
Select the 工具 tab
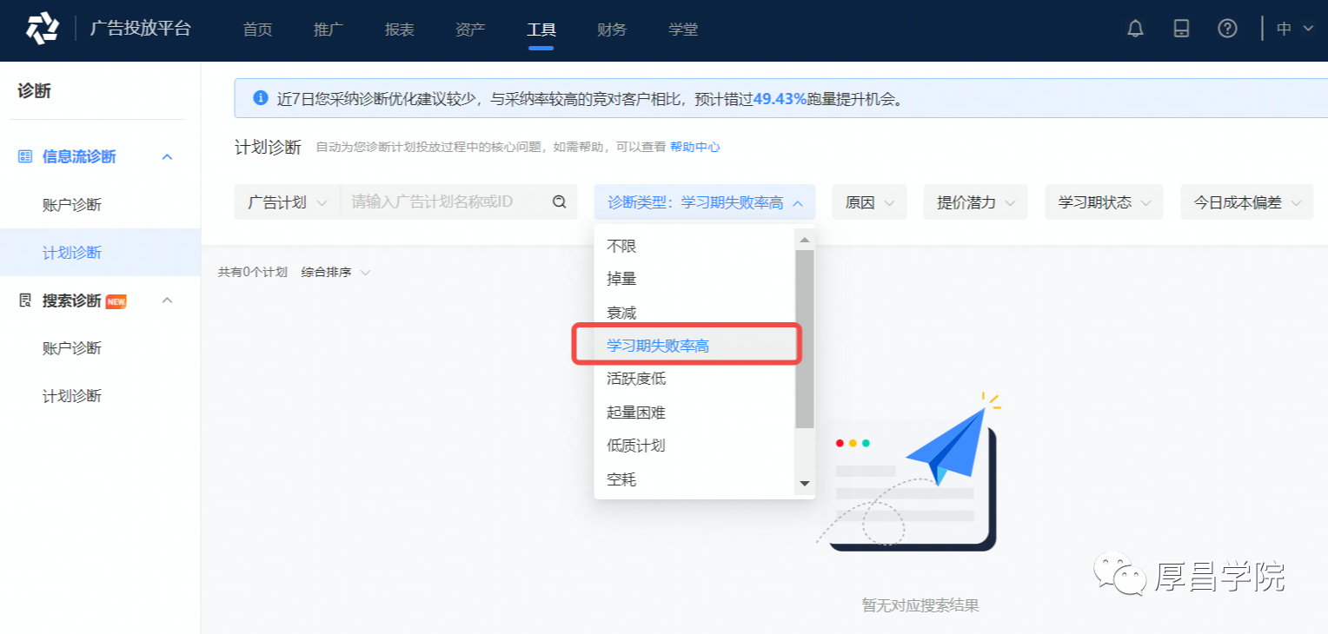click(541, 30)
